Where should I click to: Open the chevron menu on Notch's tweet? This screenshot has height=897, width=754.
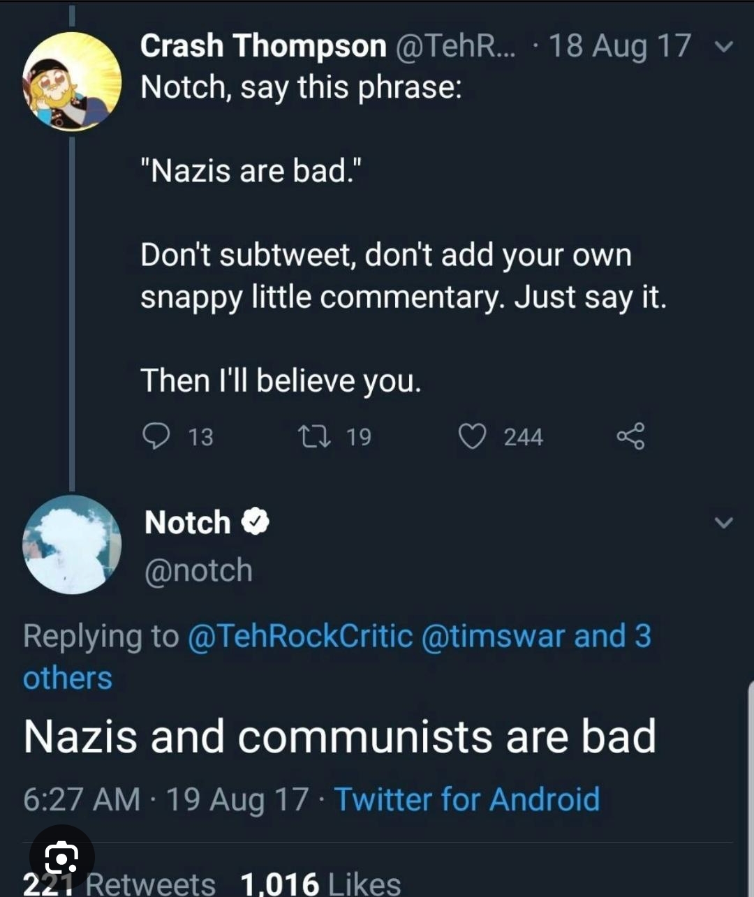(724, 522)
